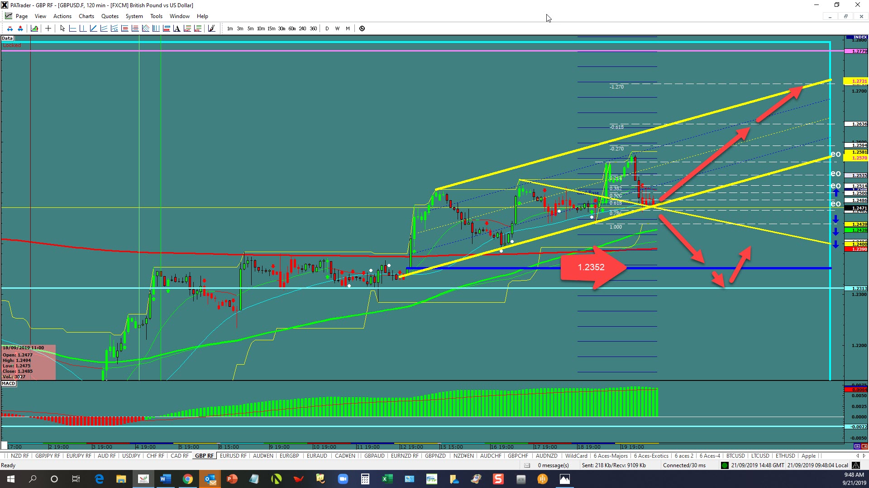This screenshot has width=869, height=488.
Task: Open Microsoft Word from taskbar
Action: pyautogui.click(x=165, y=479)
